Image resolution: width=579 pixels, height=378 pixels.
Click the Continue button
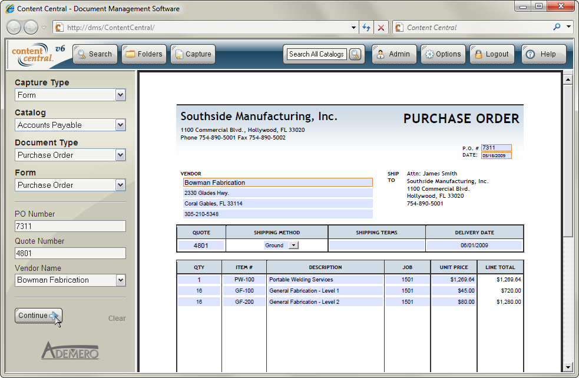[38, 316]
